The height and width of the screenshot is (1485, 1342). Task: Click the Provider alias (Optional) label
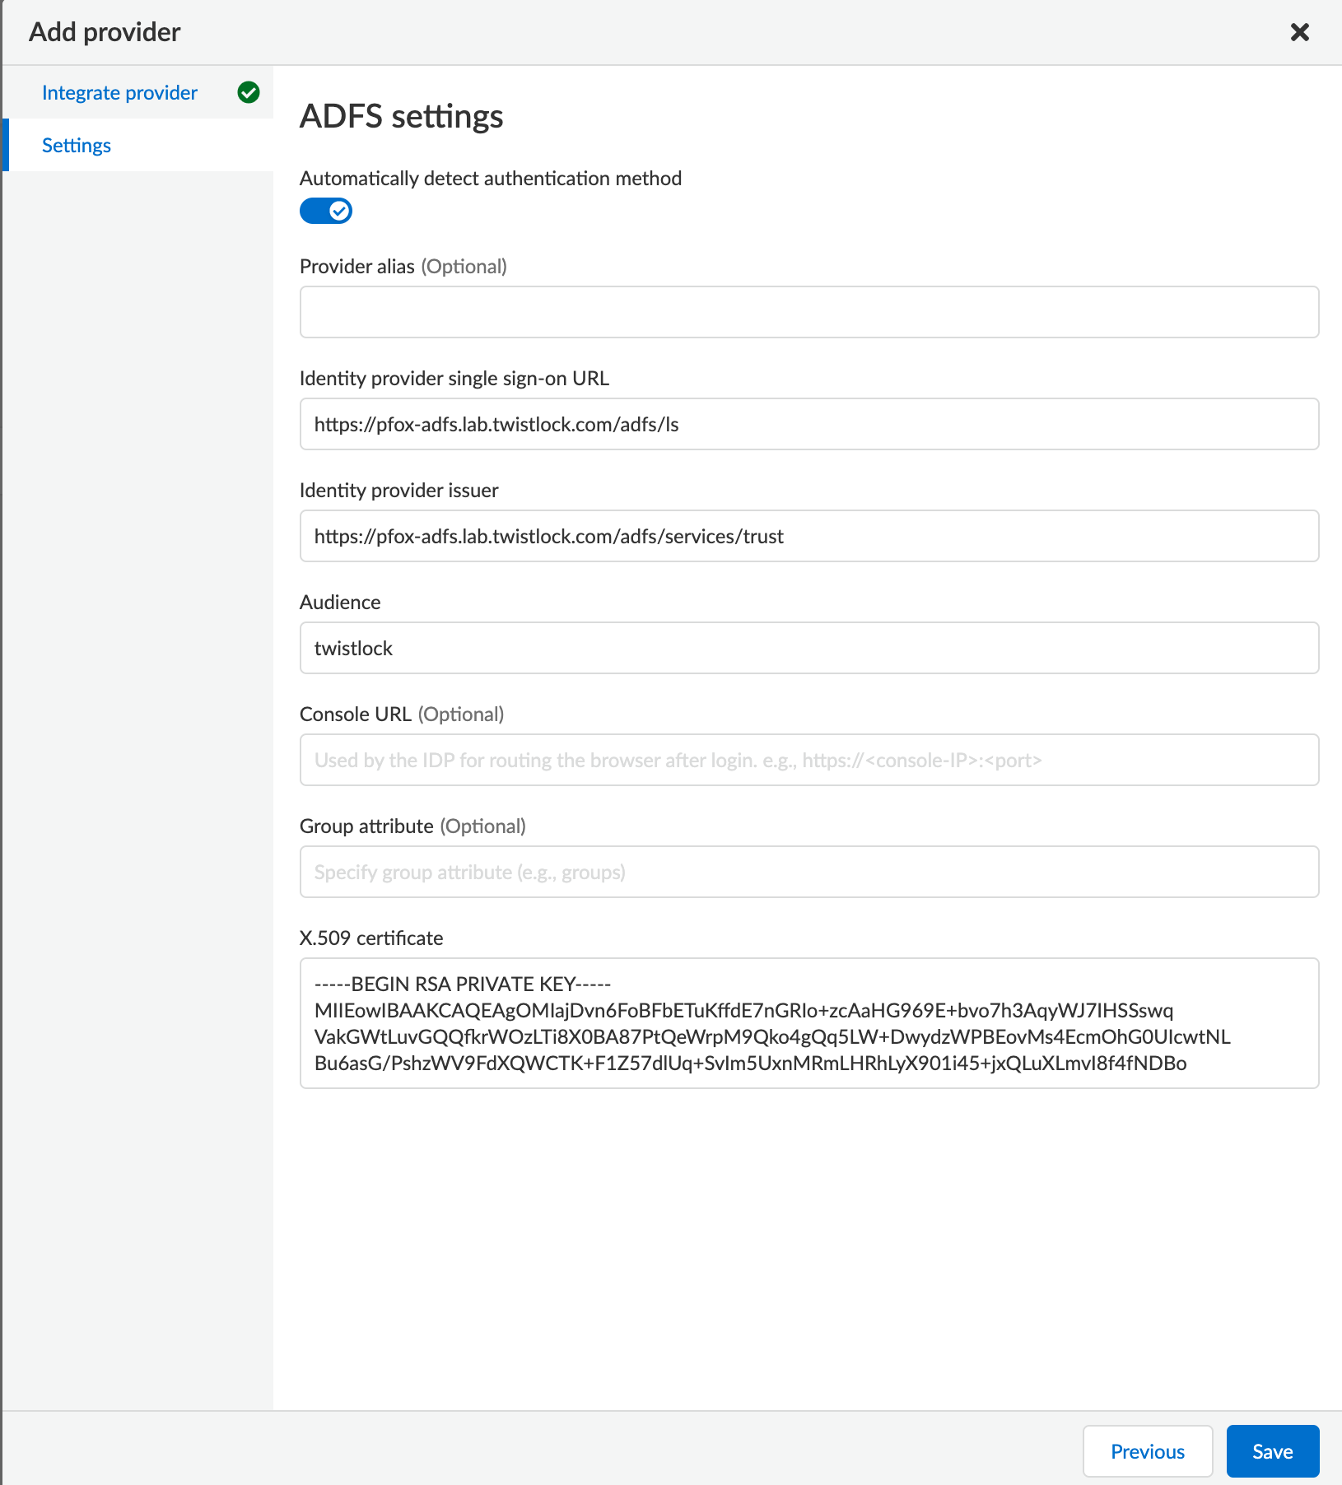[403, 266]
